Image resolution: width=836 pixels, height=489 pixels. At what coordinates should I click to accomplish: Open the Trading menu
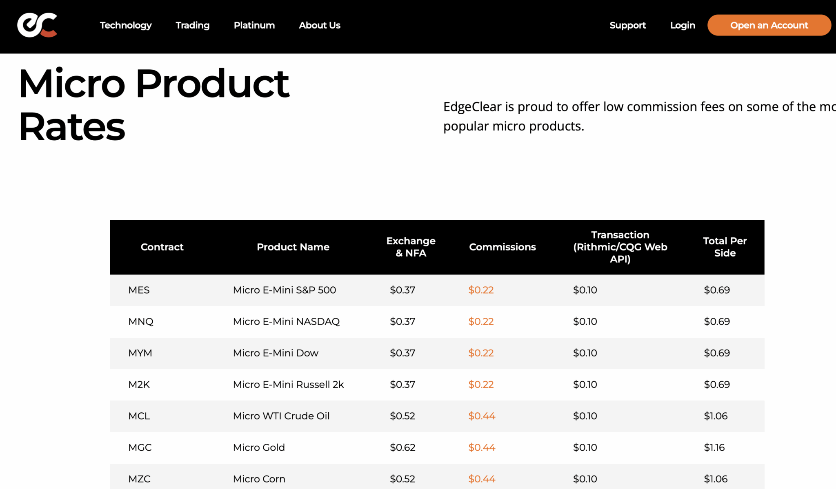coord(192,25)
